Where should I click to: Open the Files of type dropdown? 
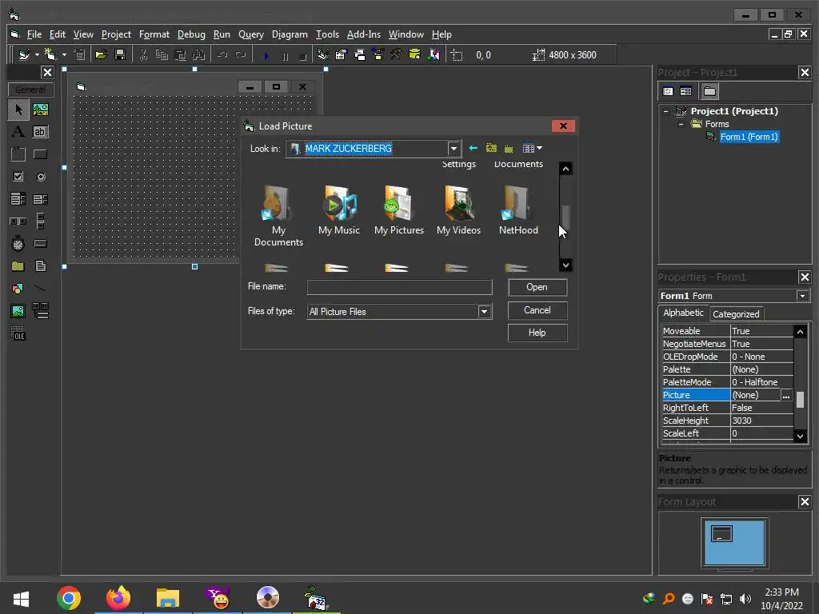(484, 312)
